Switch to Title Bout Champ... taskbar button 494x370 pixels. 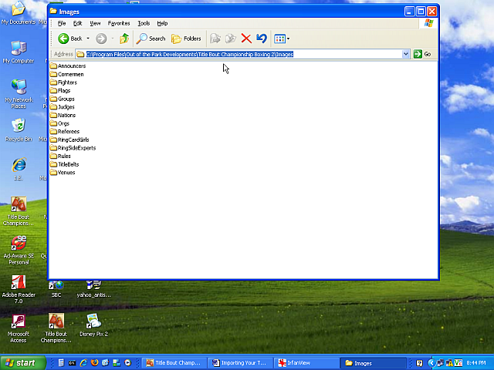pos(174,363)
